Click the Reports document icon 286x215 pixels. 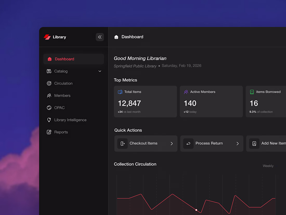pos(49,132)
